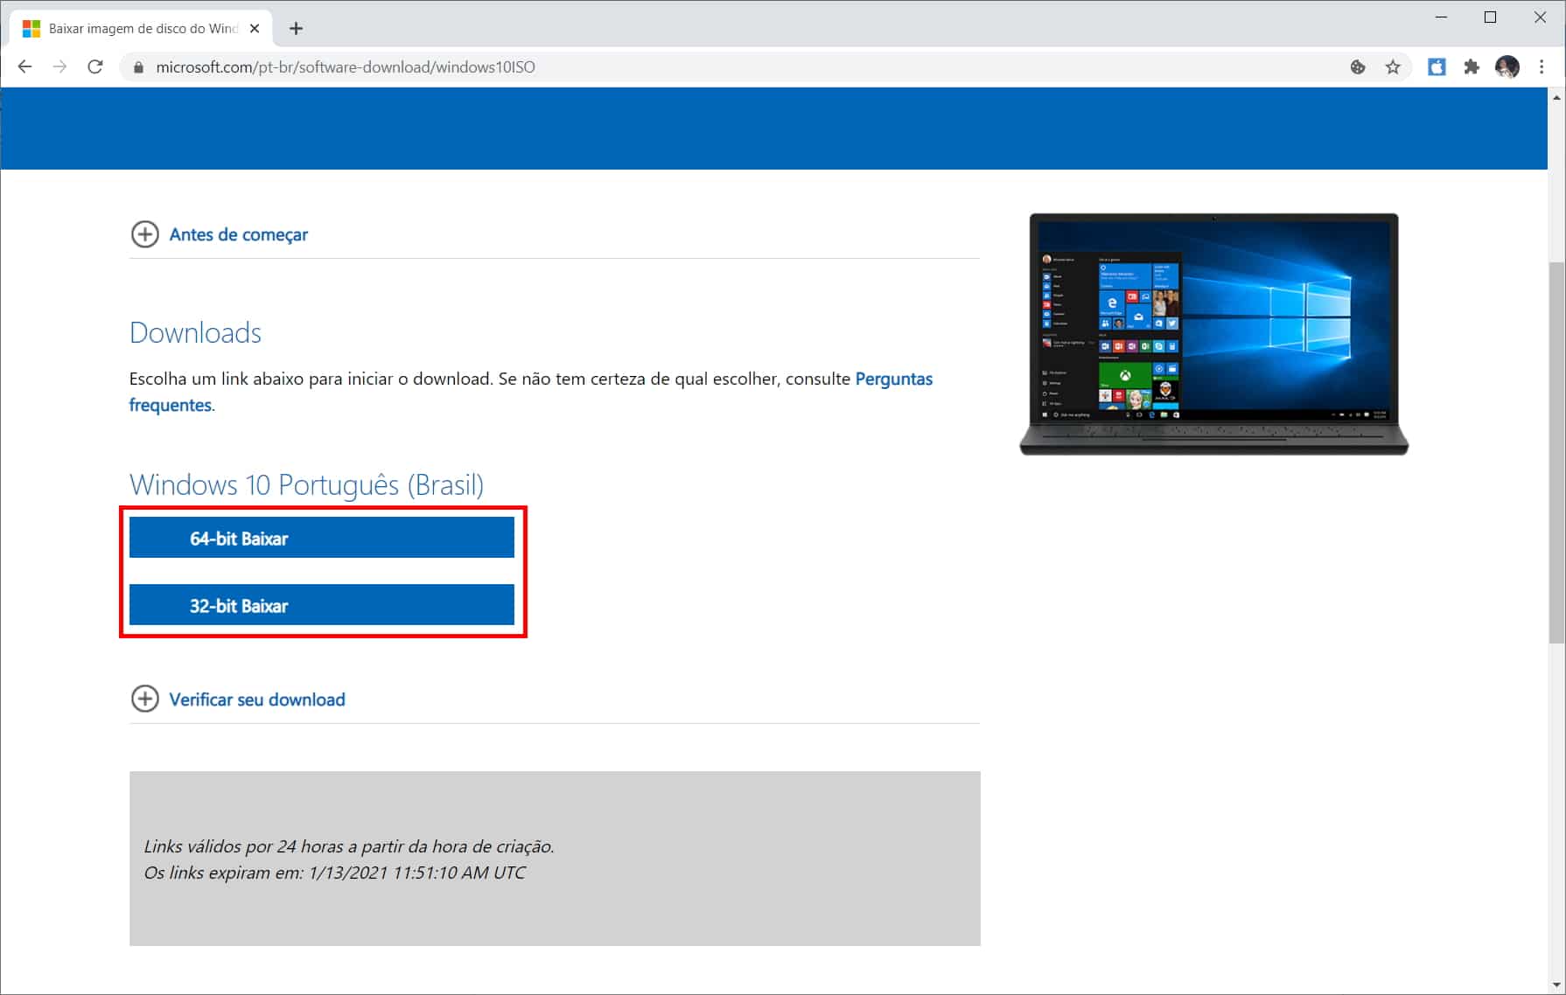Open the three-dot Chrome menu

click(x=1542, y=66)
